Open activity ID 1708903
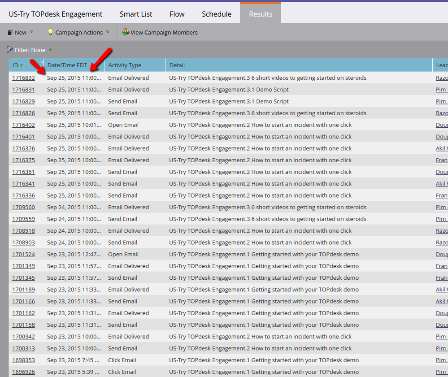This screenshot has height=377, width=448. point(23,243)
